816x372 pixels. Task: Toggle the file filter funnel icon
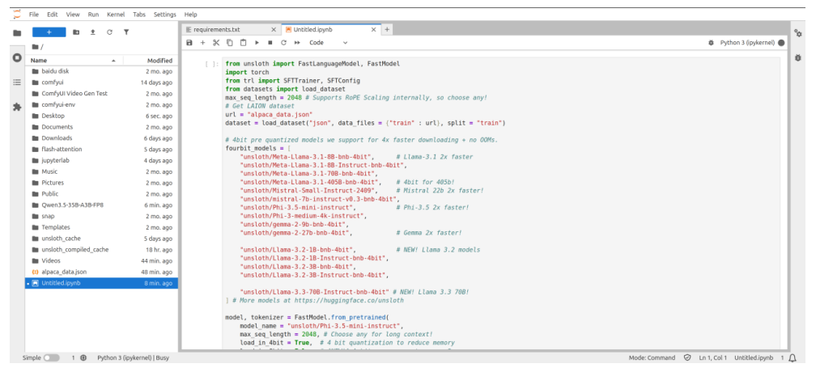pos(126,32)
